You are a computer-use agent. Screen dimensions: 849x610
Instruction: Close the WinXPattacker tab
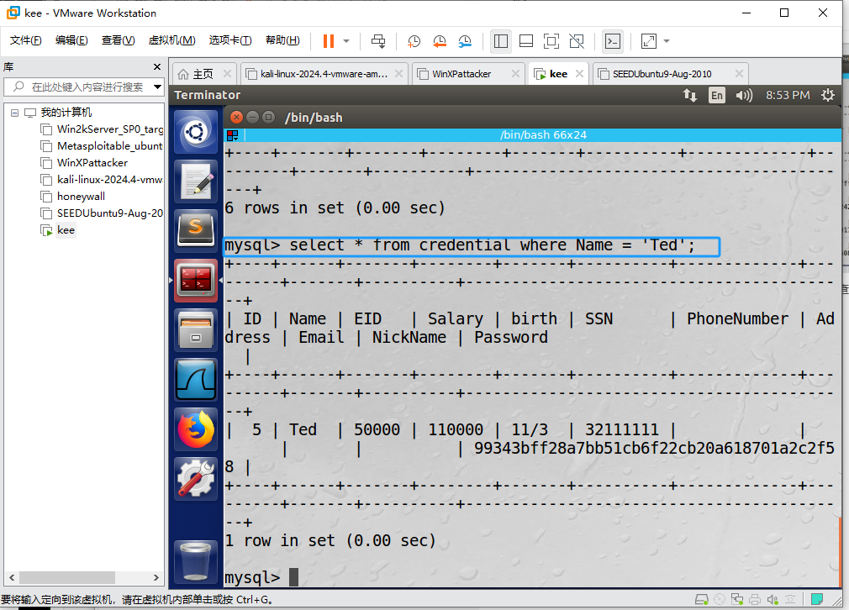click(515, 74)
